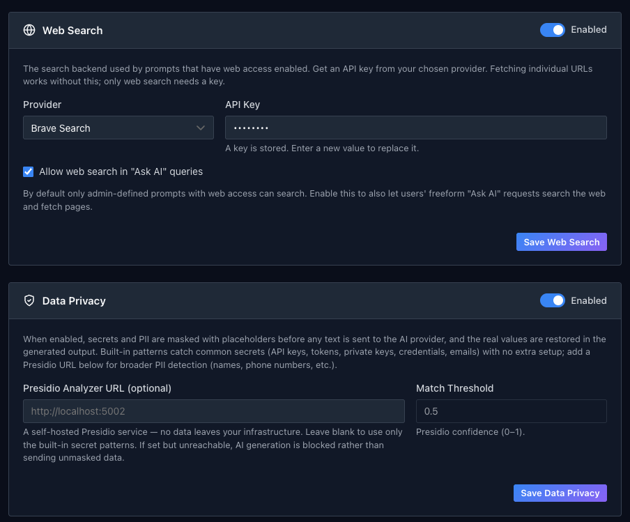Click the globe icon beside Web Search
This screenshot has width=630, height=522.
pyautogui.click(x=29, y=30)
